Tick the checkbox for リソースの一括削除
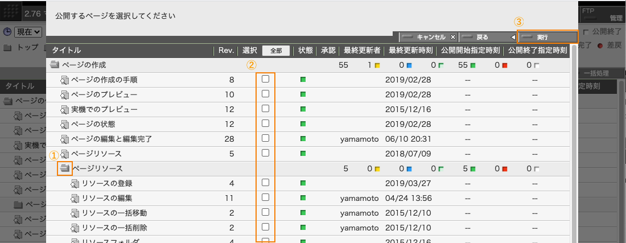 coord(265,227)
